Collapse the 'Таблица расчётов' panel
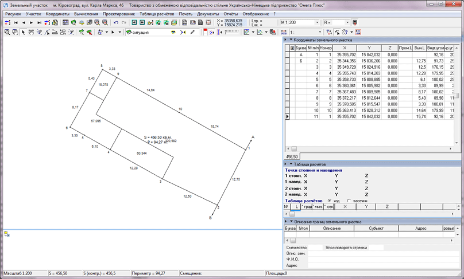 tap(291, 164)
